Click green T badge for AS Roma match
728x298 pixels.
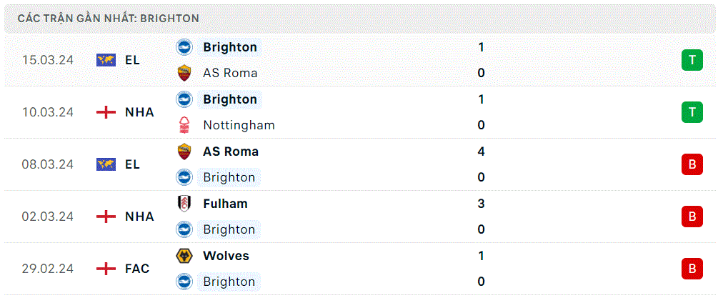(x=692, y=60)
